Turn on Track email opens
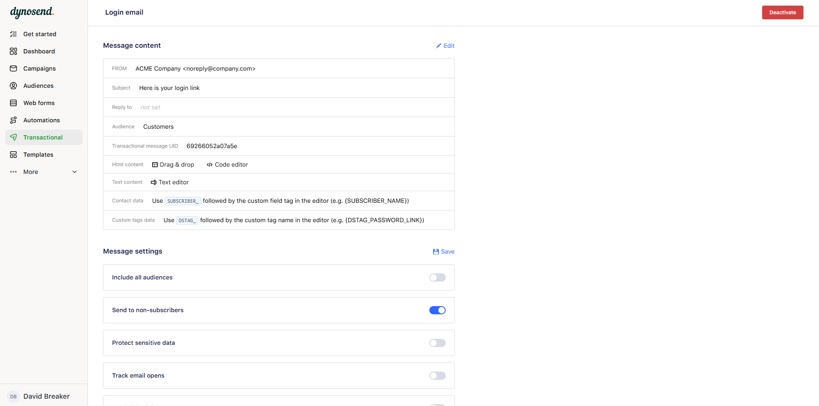 click(437, 375)
